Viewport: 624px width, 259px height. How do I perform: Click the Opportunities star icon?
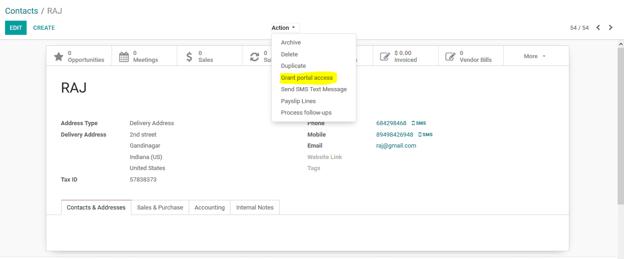coord(59,56)
